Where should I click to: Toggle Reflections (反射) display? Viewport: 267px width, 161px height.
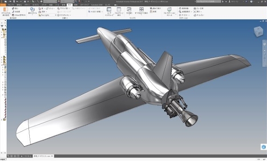pos(42,12)
